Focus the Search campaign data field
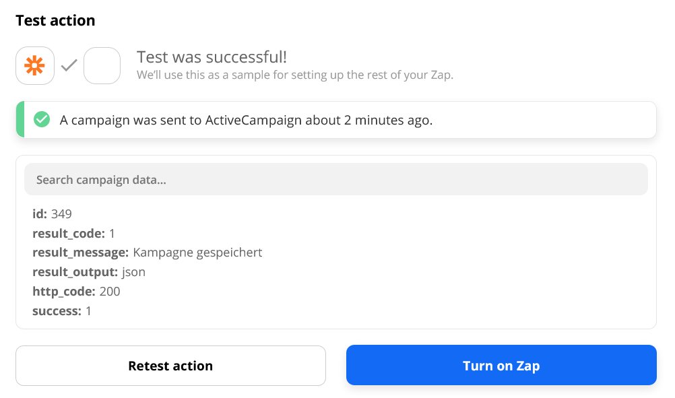 tap(335, 179)
